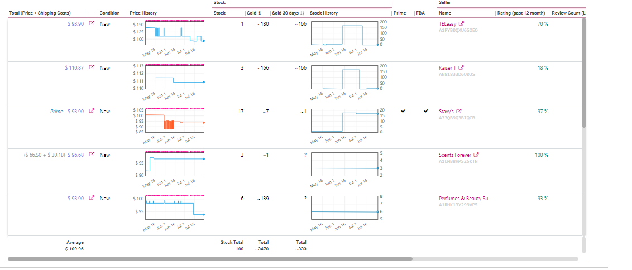Open the TELeasy price history chart

click(x=175, y=33)
